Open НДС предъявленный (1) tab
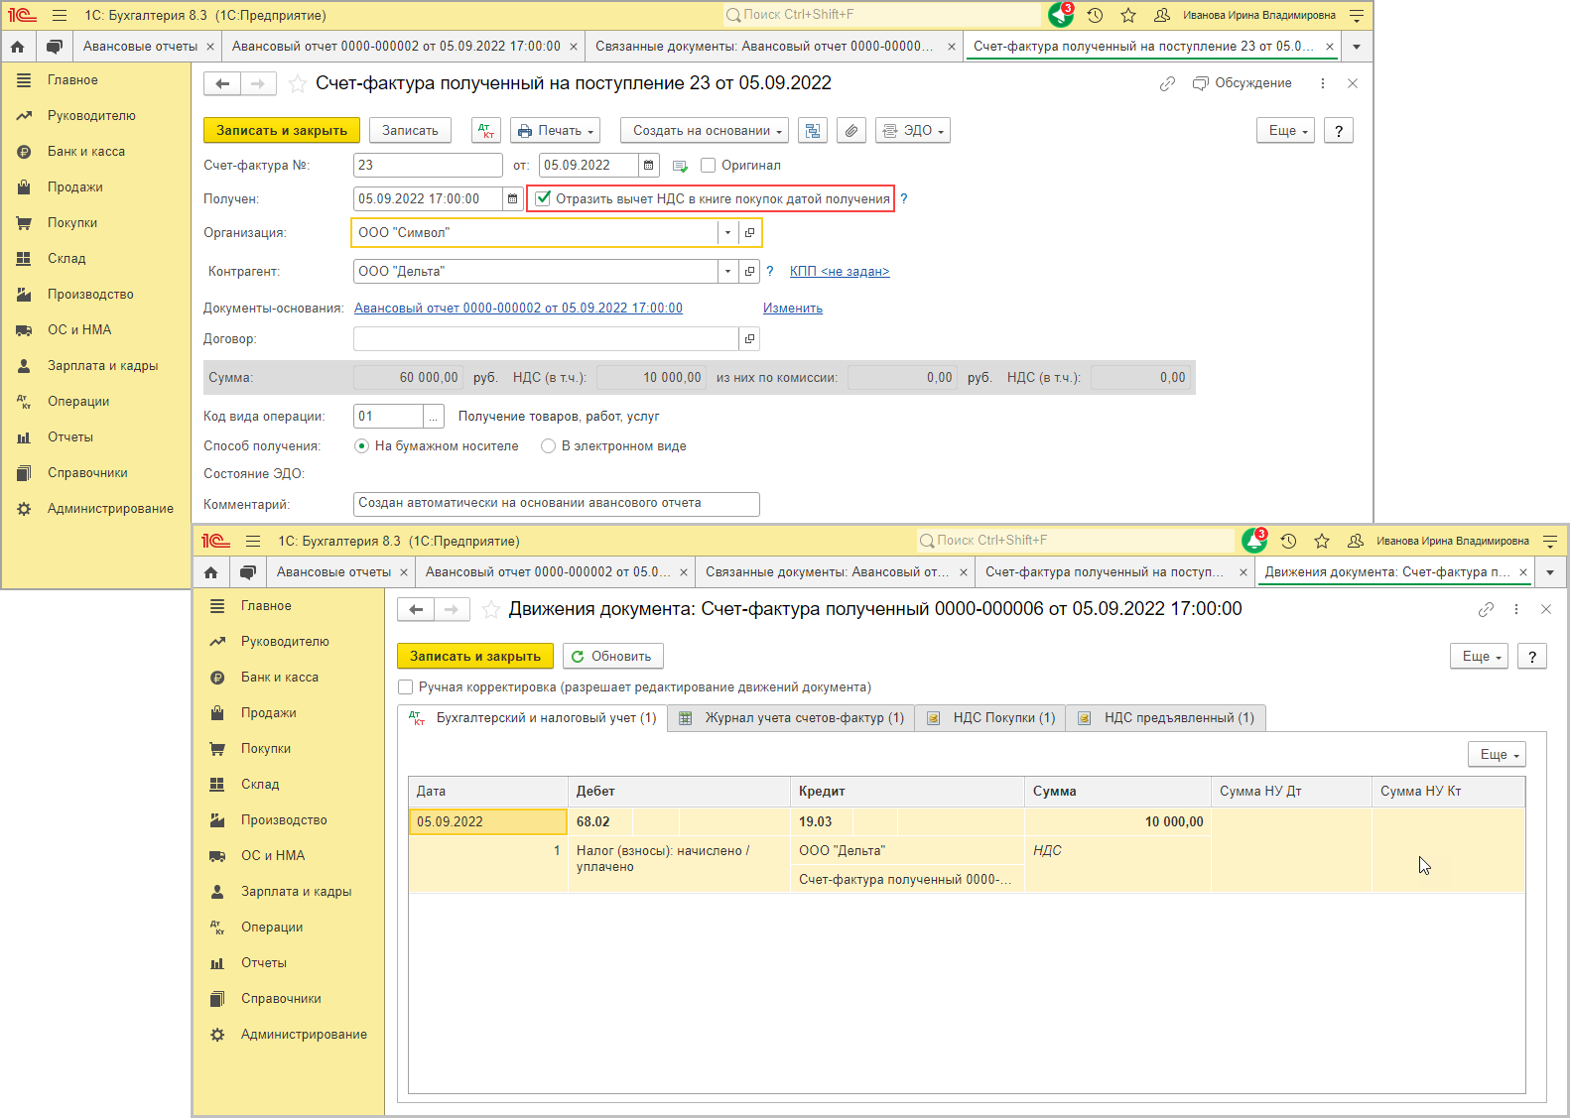 click(x=1166, y=718)
